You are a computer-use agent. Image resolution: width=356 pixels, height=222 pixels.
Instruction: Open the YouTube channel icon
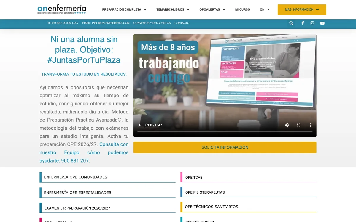pos(322,23)
